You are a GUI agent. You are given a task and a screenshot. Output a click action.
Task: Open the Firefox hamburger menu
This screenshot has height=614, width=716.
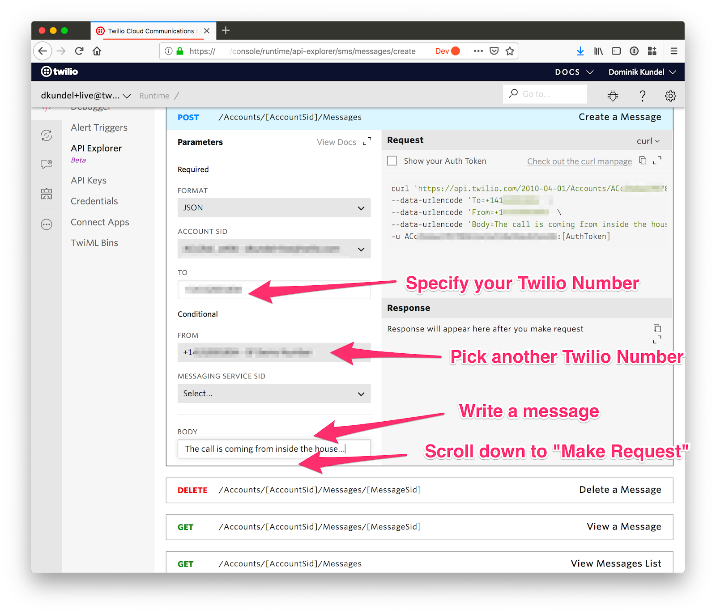click(673, 51)
